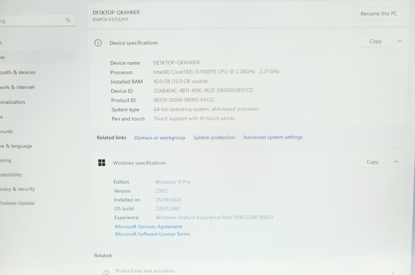This screenshot has height=275, width=415.
Task: Click the Windows logo icon beside Windows specifications
Action: click(102, 163)
